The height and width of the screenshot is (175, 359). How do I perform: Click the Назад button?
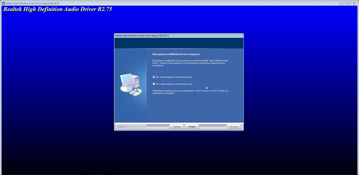coord(176,127)
